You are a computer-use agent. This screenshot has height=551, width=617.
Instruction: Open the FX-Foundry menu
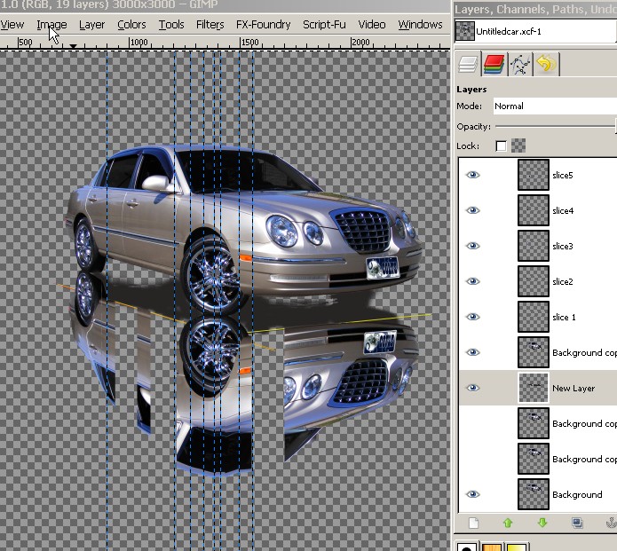(x=264, y=25)
